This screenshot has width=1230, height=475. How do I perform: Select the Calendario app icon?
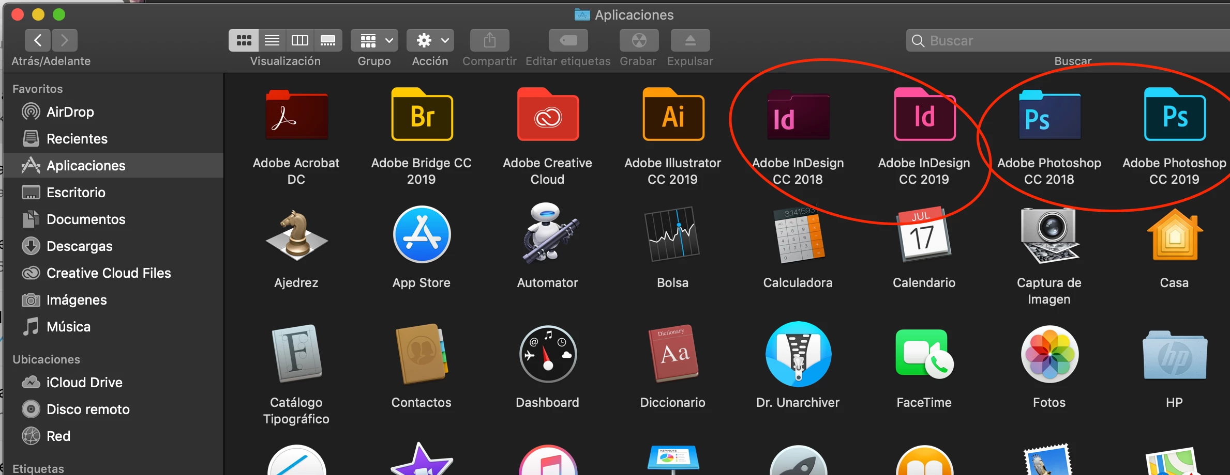tap(924, 235)
